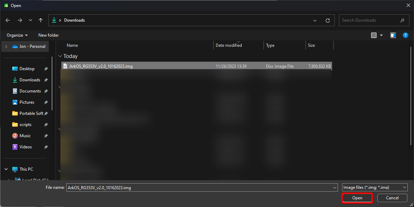
Task: Refresh the Downloads folder listing
Action: [x=327, y=20]
